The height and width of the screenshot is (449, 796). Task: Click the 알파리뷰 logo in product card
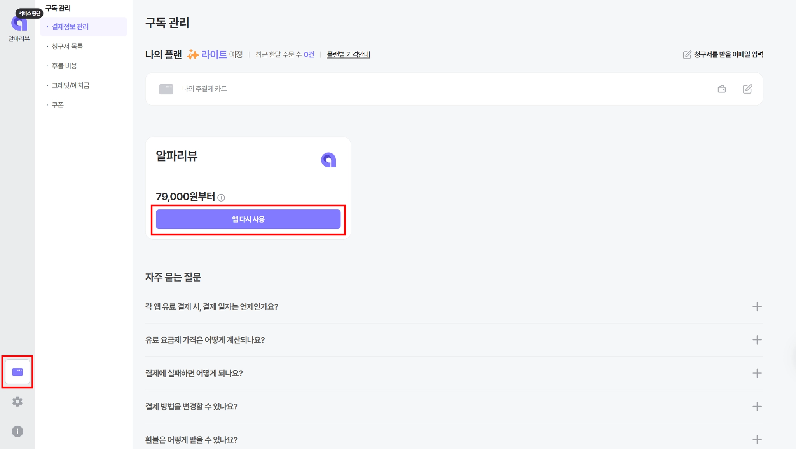[328, 160]
